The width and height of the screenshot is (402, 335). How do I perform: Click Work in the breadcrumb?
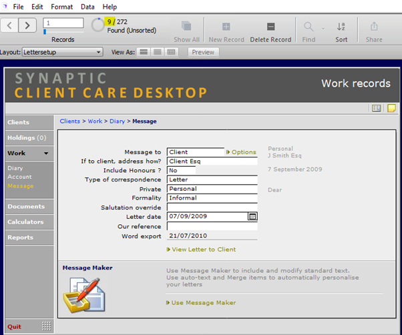point(95,121)
